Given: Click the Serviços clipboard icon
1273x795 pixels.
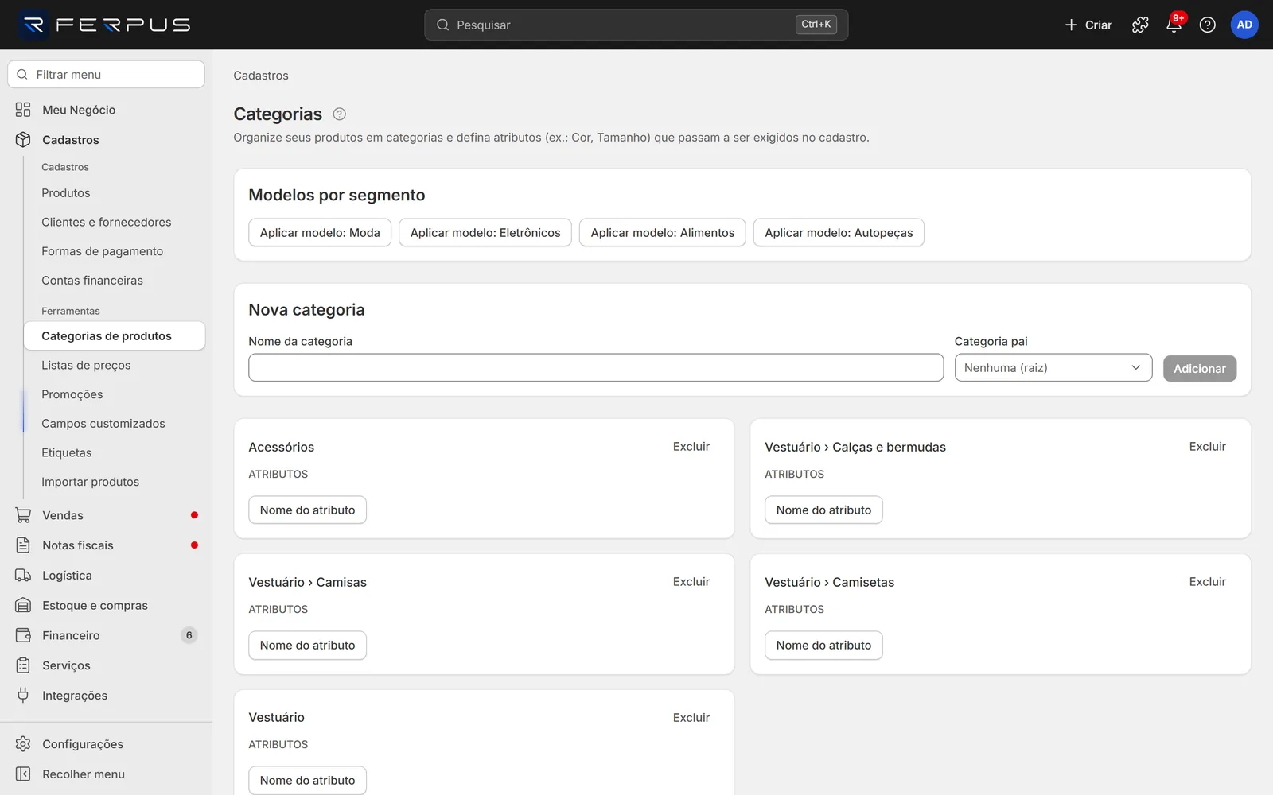Looking at the screenshot, I should click(23, 665).
